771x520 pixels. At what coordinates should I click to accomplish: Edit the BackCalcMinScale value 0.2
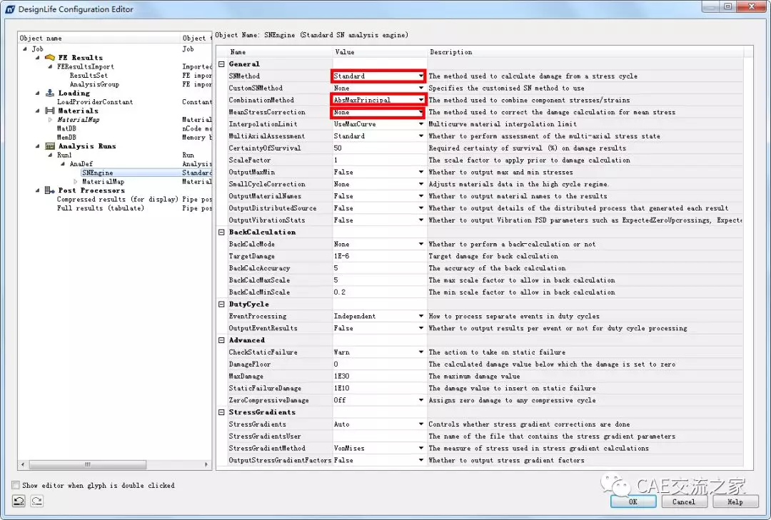coord(378,292)
